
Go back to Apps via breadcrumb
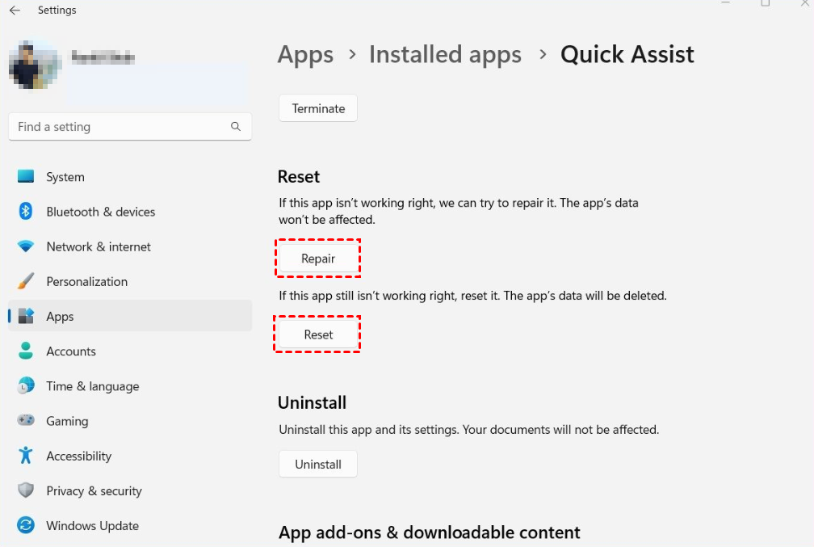[x=305, y=55]
